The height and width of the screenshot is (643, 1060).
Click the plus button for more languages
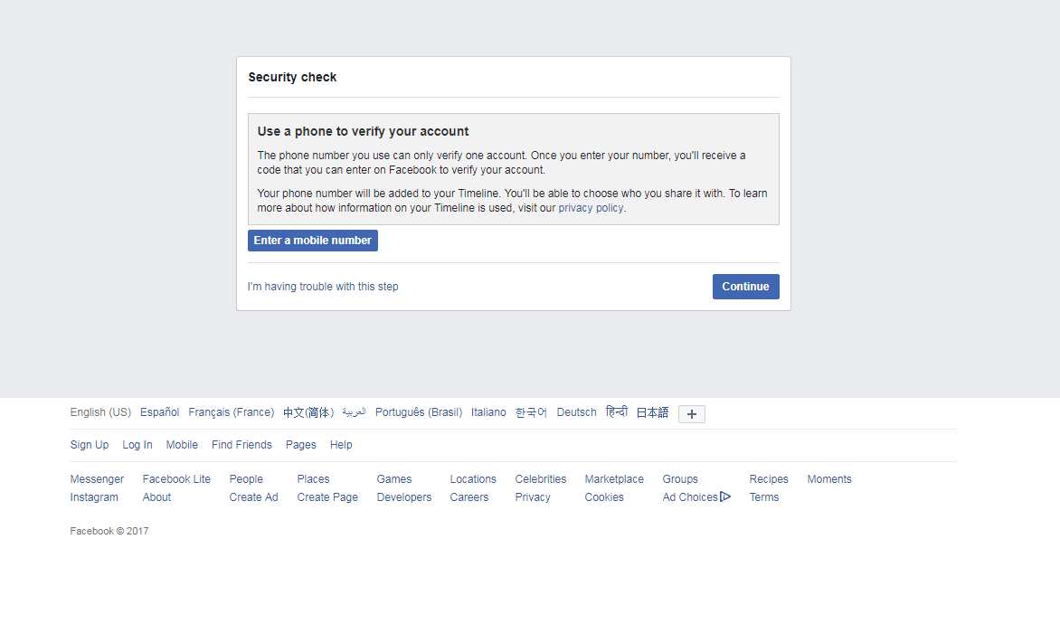click(692, 413)
